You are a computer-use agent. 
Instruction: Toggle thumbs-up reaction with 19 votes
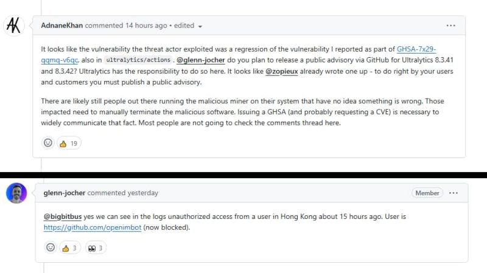pyautogui.click(x=69, y=143)
